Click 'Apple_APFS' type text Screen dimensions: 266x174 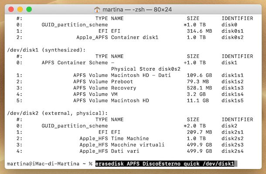tap(92, 38)
